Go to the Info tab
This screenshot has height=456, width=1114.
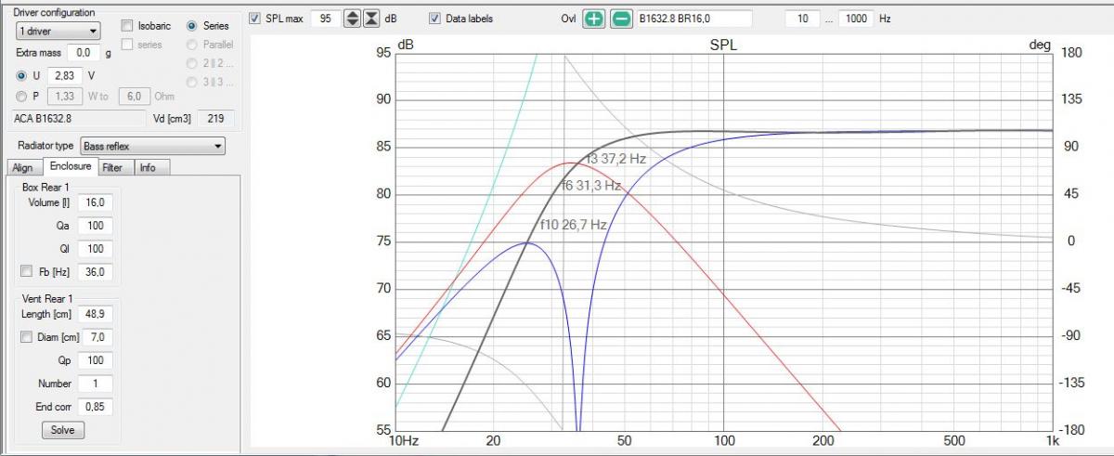pyautogui.click(x=148, y=167)
